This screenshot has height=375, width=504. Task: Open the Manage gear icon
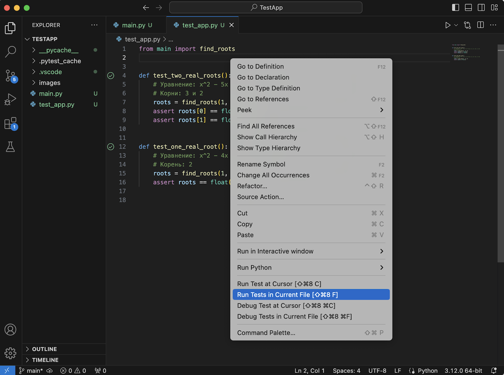10,353
